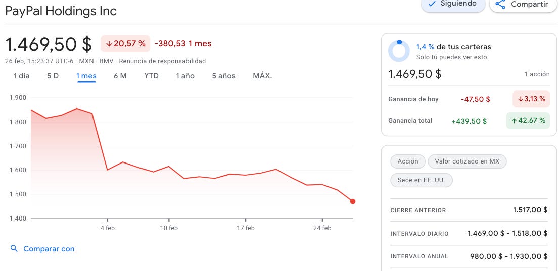Switch to the 1 año range tab

(x=185, y=76)
